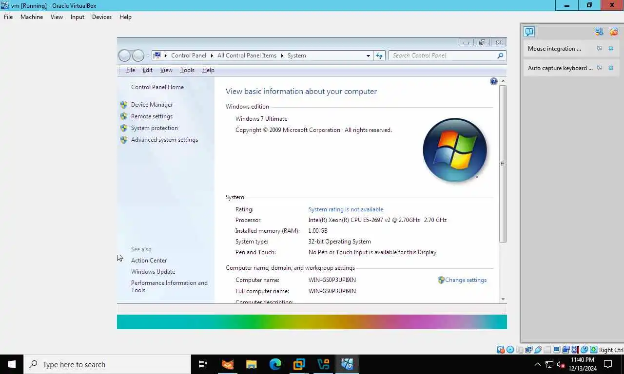Expand breadcrumb arrow after Control Panel

[x=212, y=56]
